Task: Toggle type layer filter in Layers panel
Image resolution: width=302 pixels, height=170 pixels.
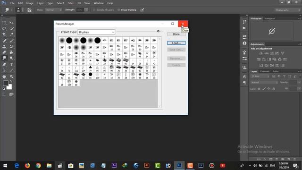Action: pyautogui.click(x=284, y=76)
